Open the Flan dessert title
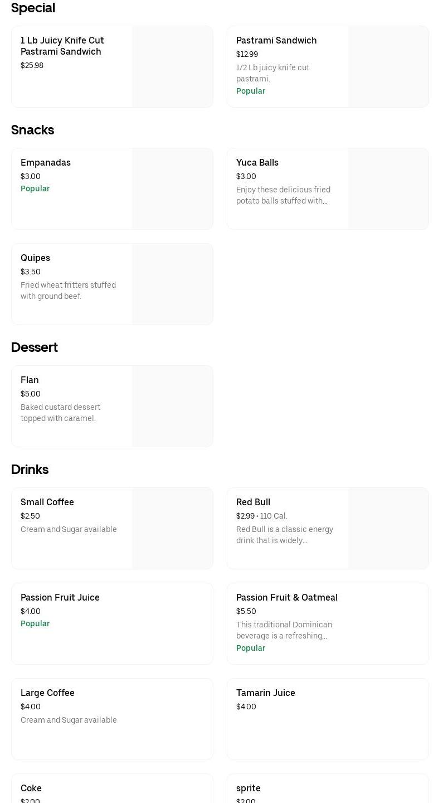 30,380
